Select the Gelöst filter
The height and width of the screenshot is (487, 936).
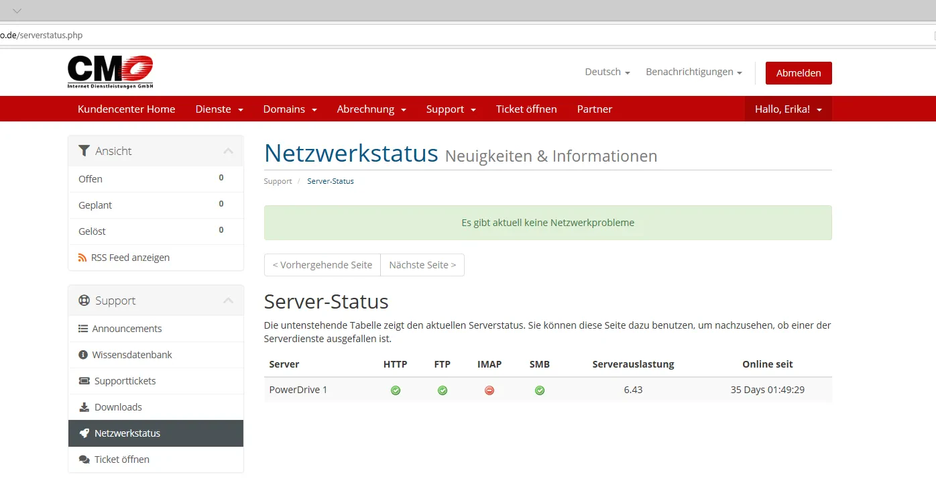pyautogui.click(x=156, y=231)
